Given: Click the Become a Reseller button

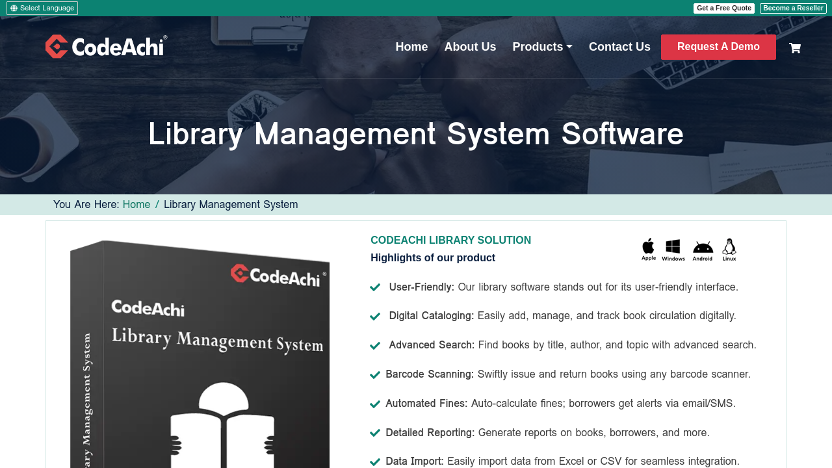Looking at the screenshot, I should [793, 8].
